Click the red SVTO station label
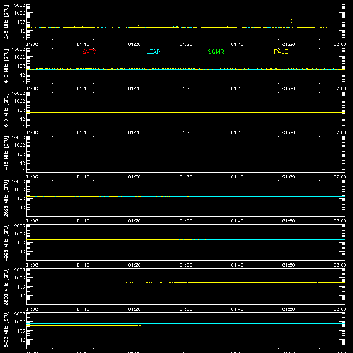 90,52
